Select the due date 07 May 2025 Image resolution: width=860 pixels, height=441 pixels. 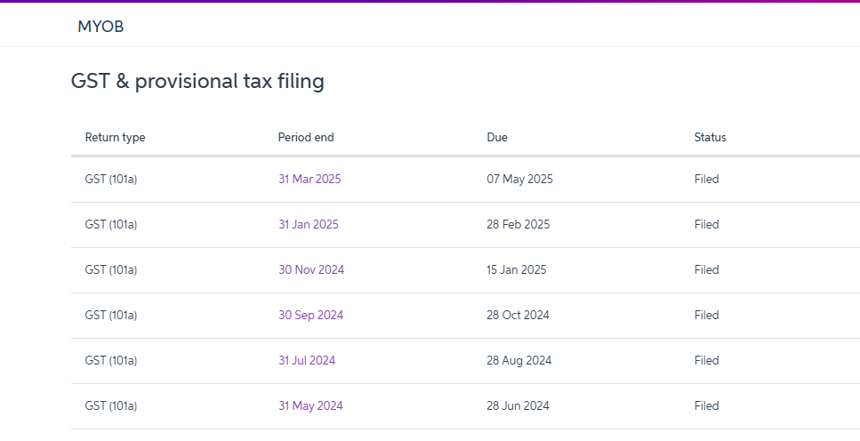coord(519,179)
